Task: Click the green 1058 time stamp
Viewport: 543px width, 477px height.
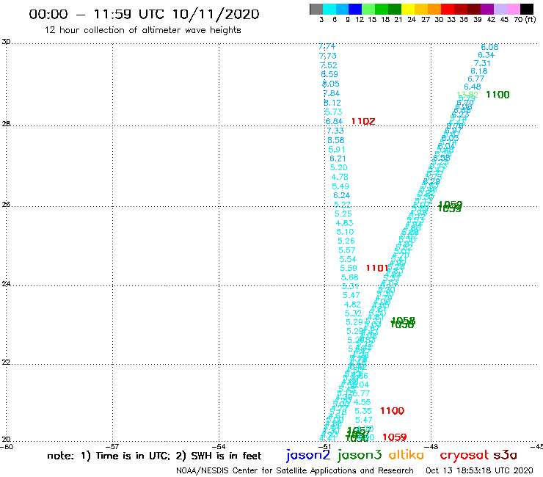Action: tap(403, 322)
